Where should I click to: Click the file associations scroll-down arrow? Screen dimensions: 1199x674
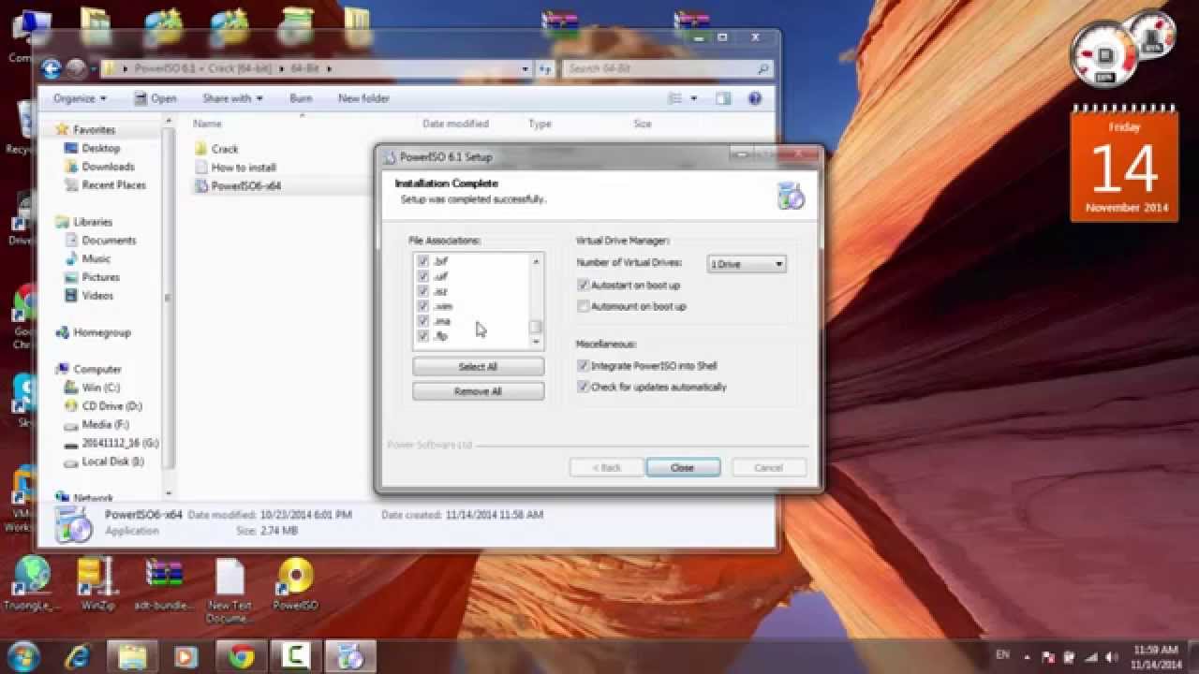pyautogui.click(x=536, y=341)
